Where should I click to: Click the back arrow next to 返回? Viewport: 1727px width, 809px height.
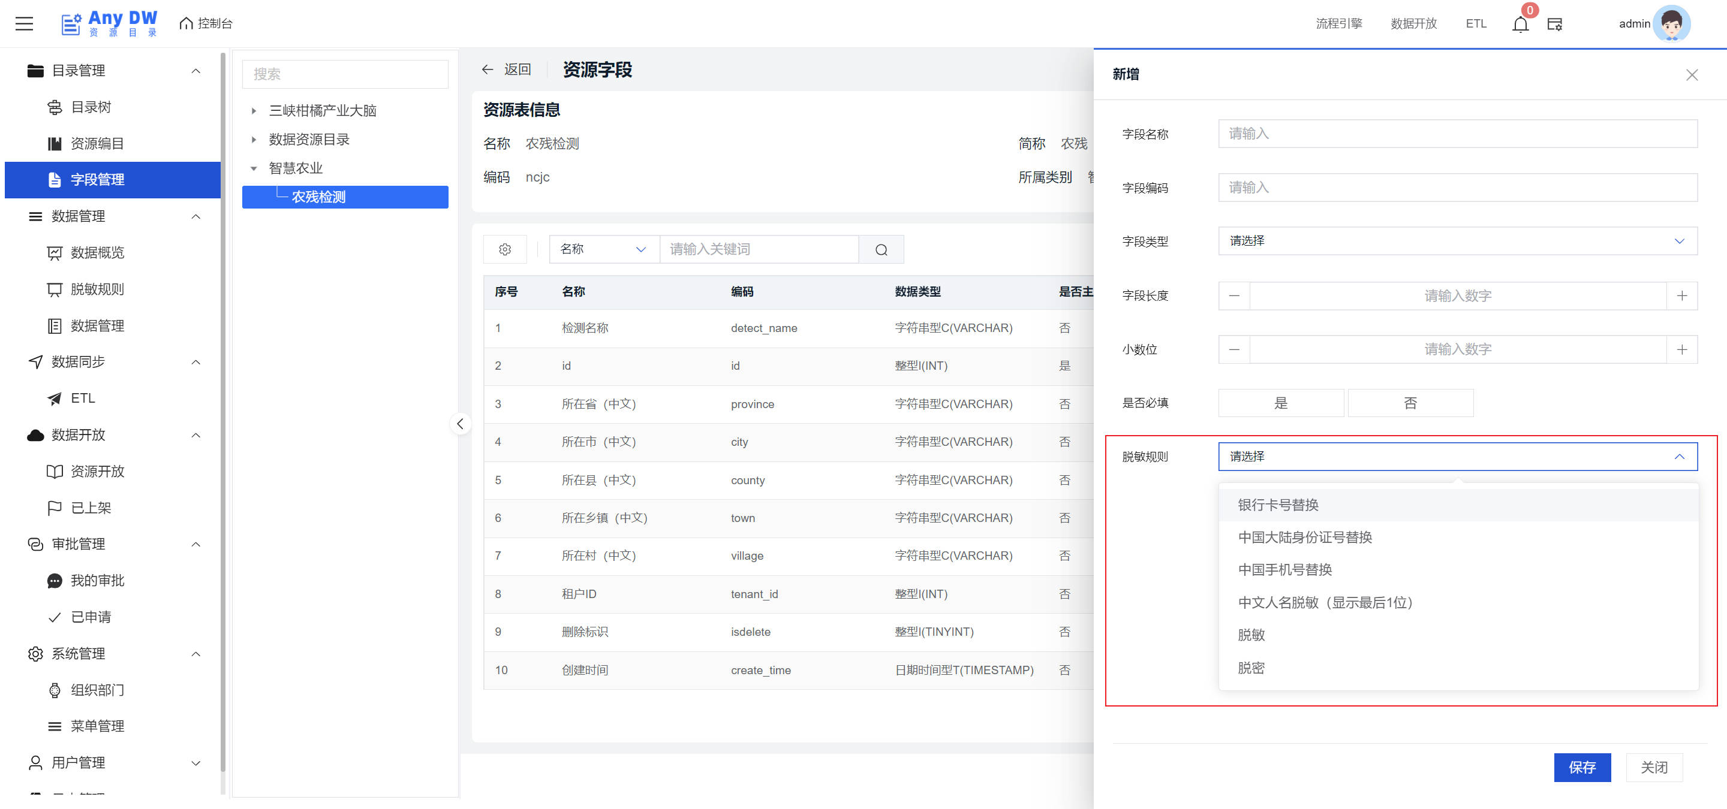pyautogui.click(x=488, y=70)
